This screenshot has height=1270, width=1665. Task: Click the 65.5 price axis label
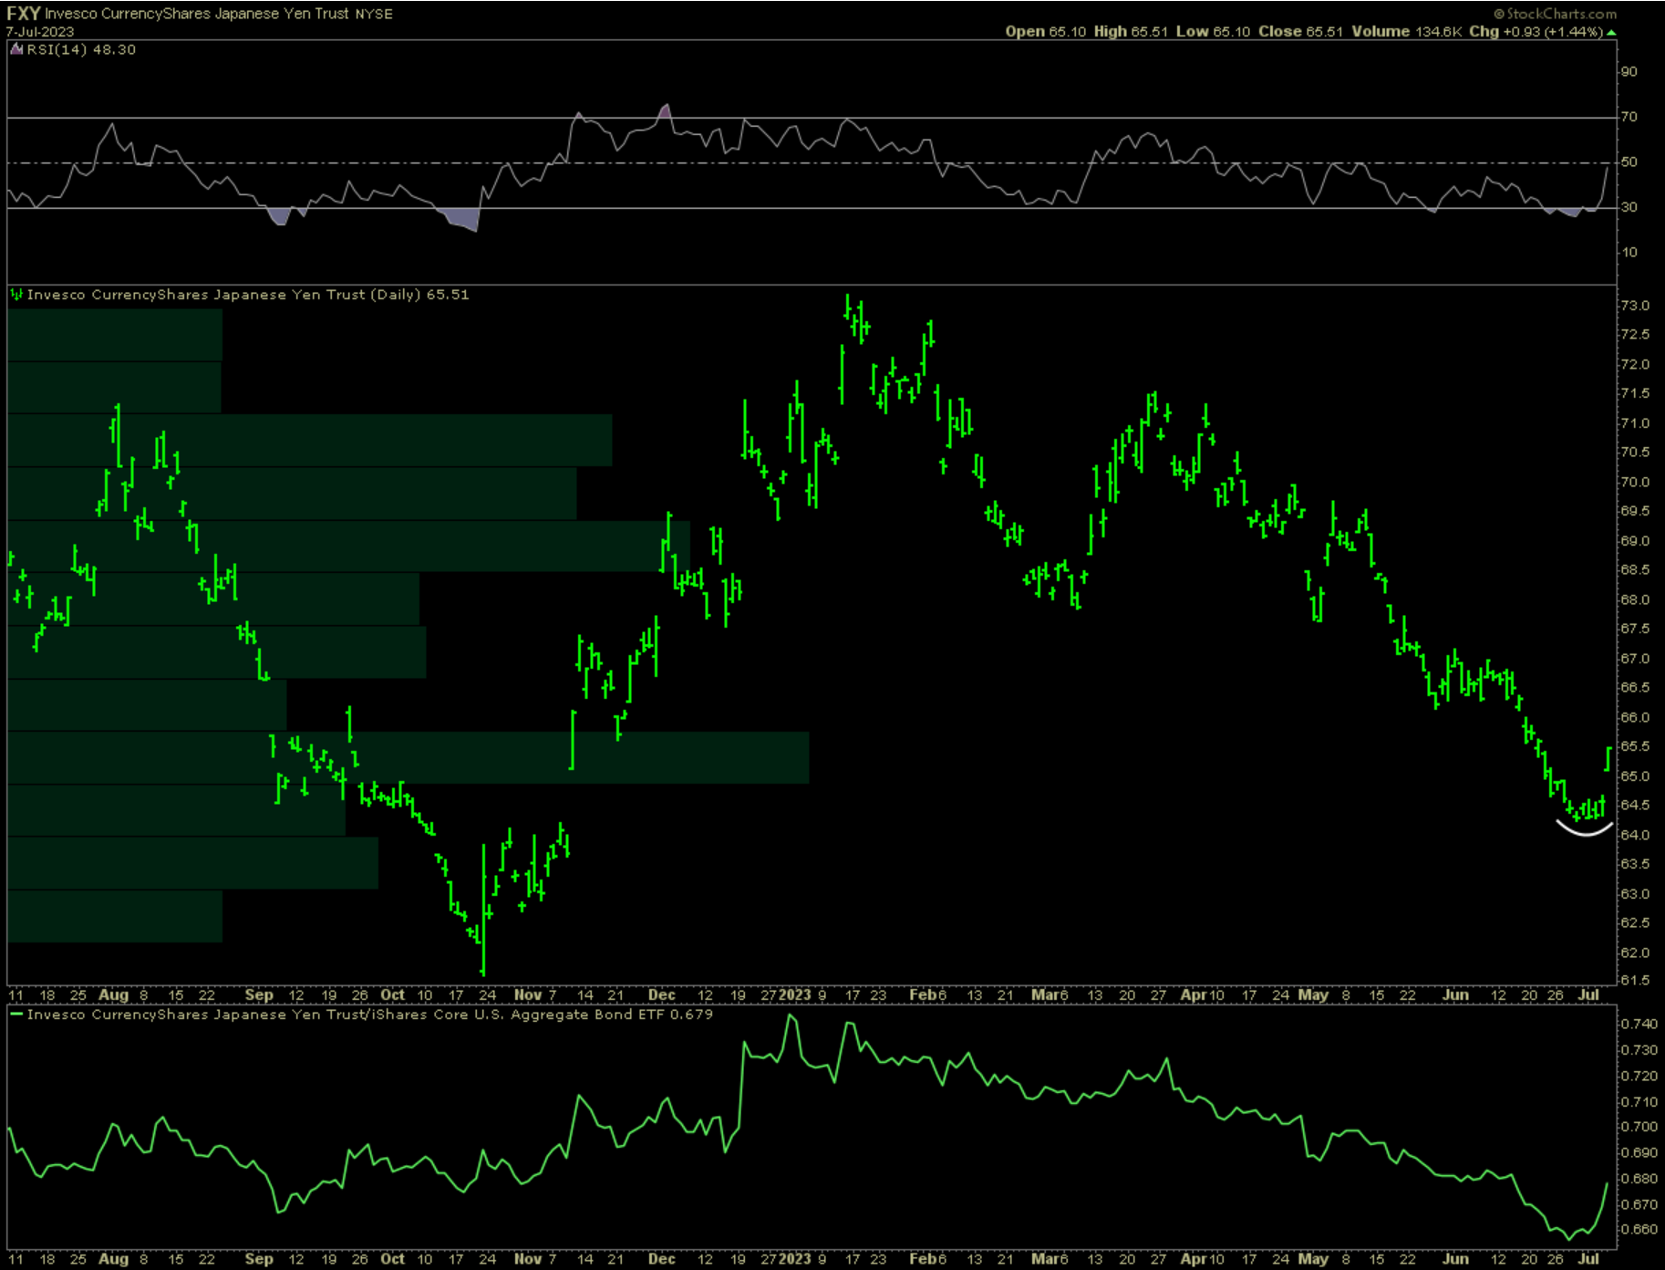pos(1635,746)
